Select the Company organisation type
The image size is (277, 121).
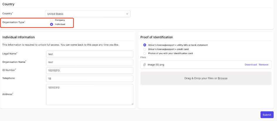(52, 20)
